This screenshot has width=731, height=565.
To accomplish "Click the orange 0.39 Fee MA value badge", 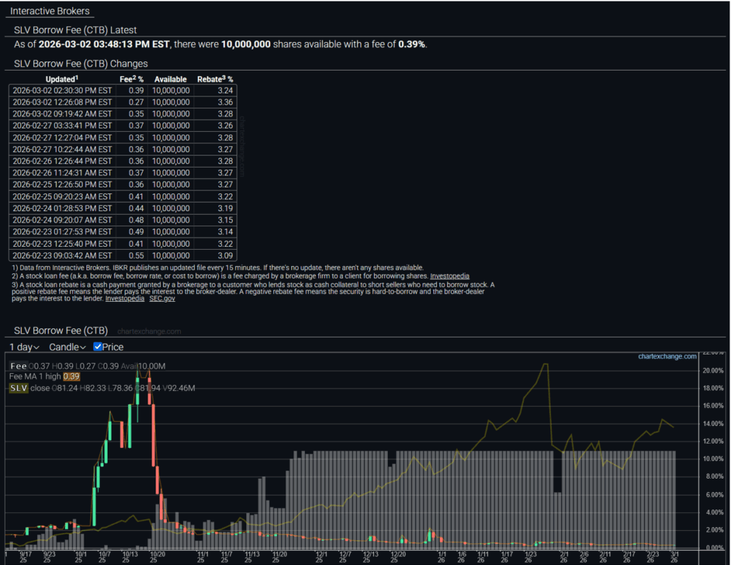I will pyautogui.click(x=71, y=377).
